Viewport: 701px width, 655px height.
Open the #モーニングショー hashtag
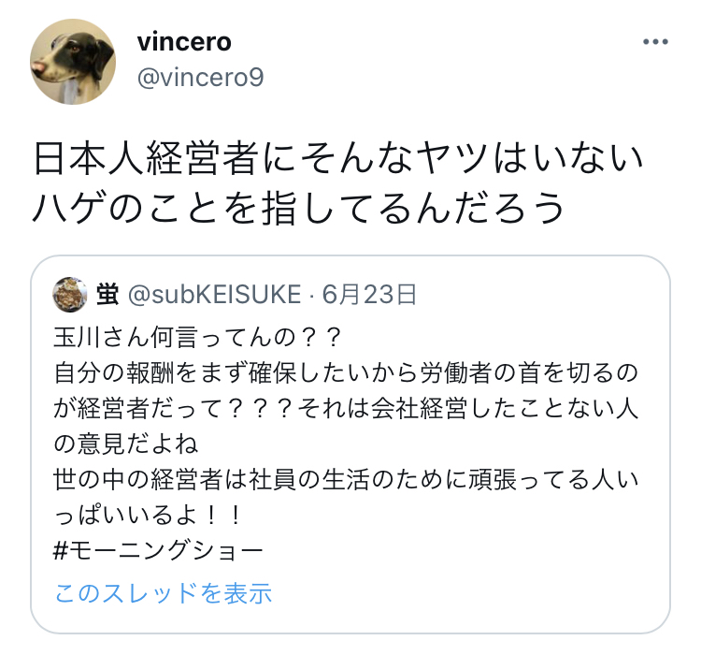tap(158, 551)
